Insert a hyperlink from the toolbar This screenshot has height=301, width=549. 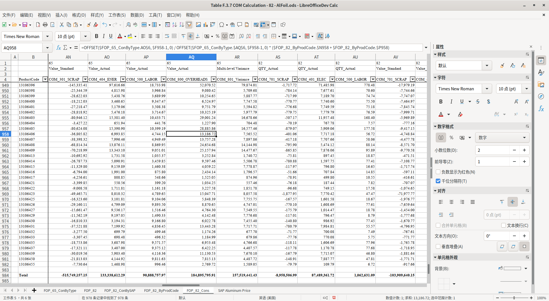(x=232, y=25)
